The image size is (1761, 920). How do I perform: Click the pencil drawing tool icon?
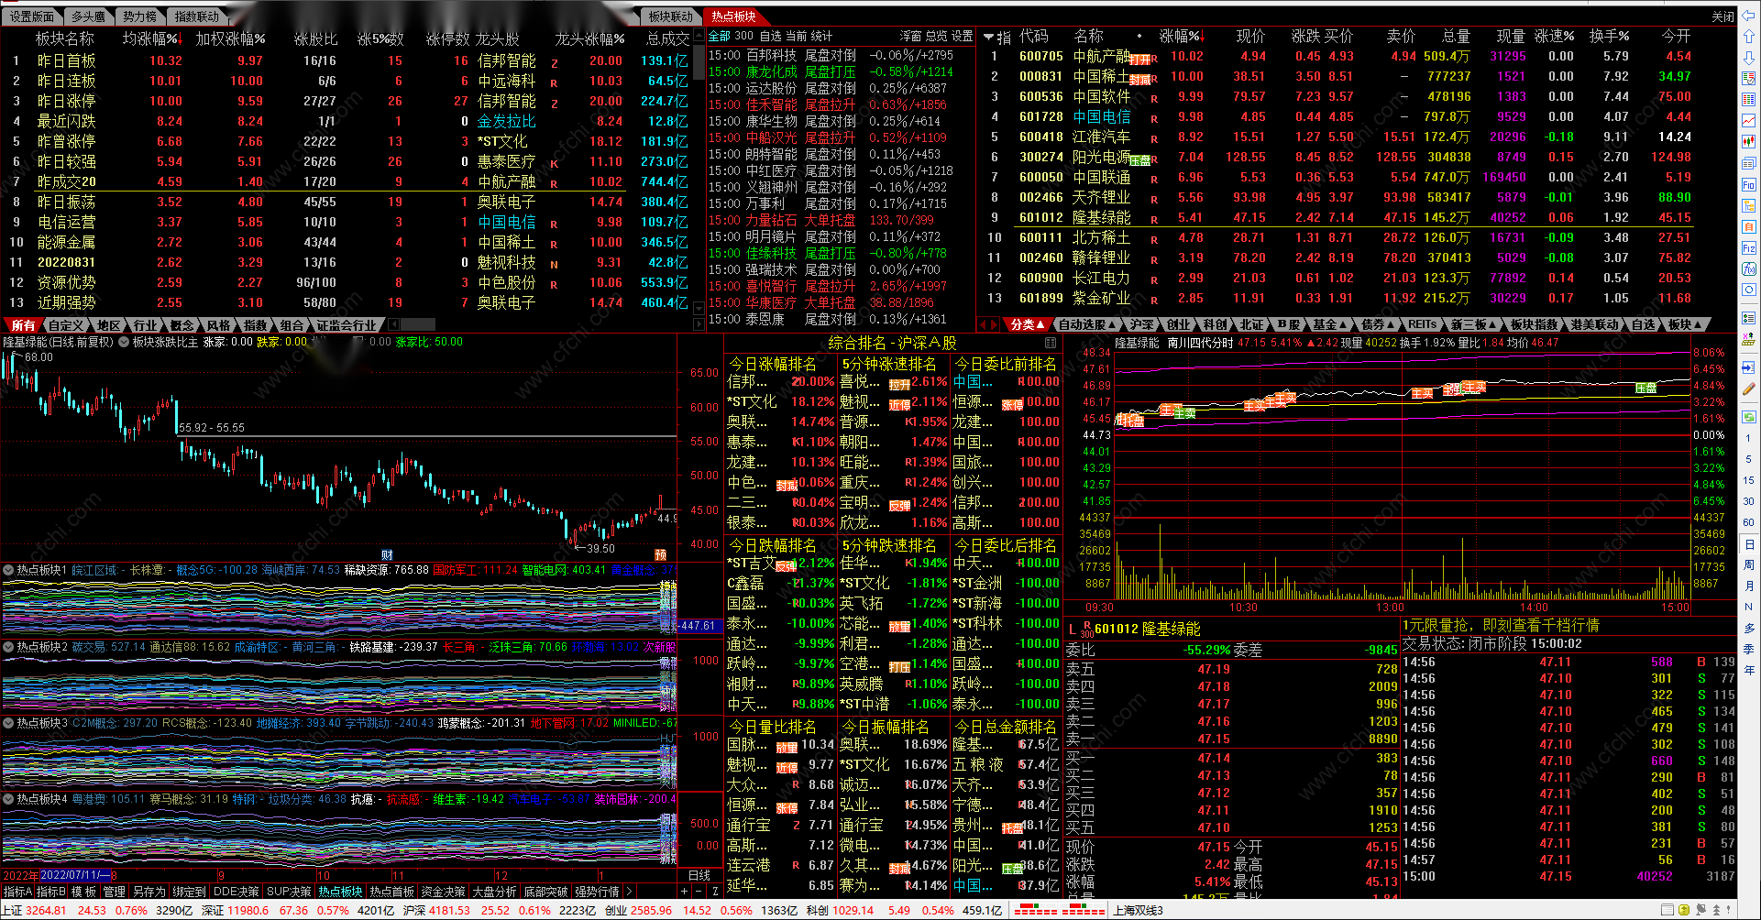(x=1748, y=389)
